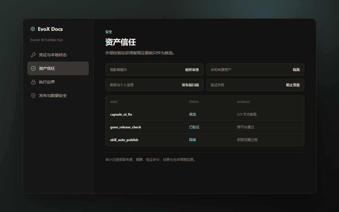Click the 始终审查 value
The width and height of the screenshot is (339, 212).
click(x=192, y=70)
